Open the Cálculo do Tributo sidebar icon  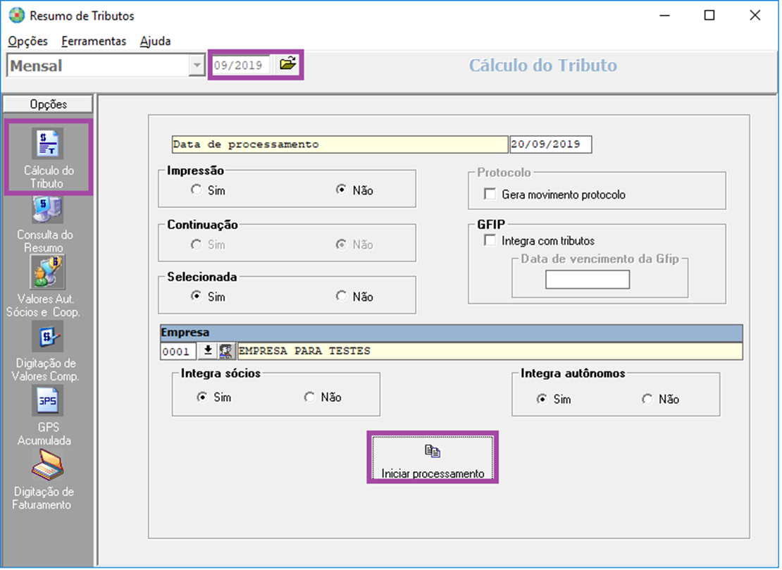tap(48, 144)
